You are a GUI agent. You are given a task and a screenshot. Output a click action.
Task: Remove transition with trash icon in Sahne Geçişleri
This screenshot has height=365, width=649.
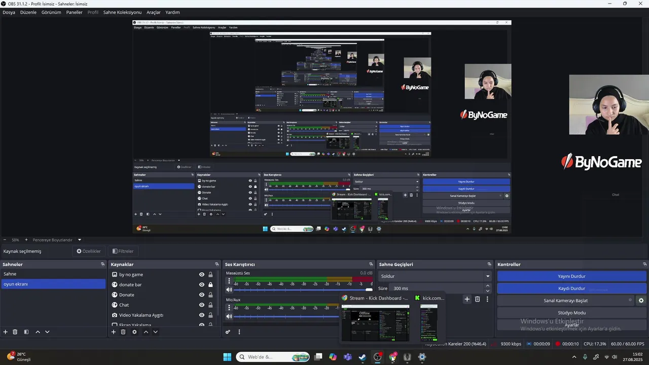(x=477, y=299)
